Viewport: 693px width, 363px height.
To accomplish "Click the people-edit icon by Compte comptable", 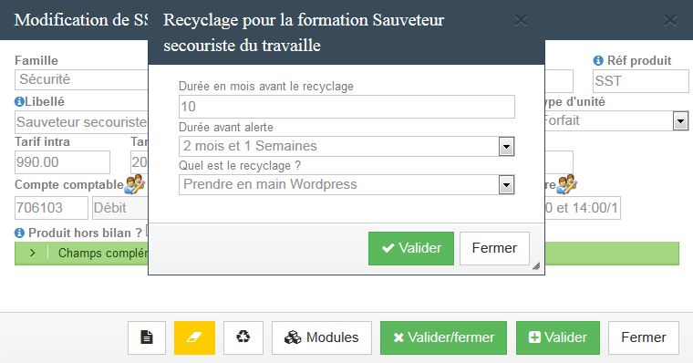I will pos(134,184).
